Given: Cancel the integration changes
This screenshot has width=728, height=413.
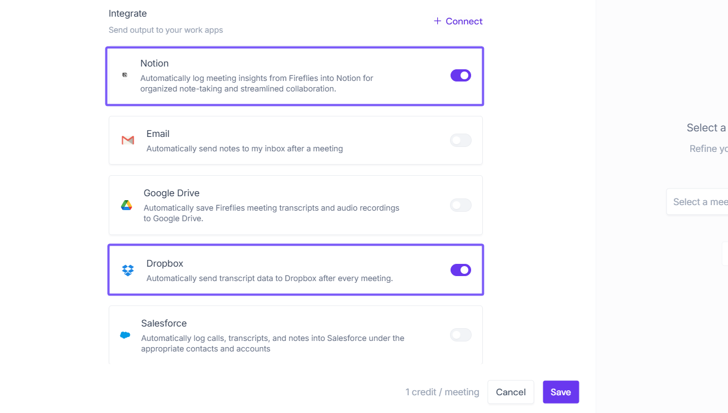Looking at the screenshot, I should 510,392.
